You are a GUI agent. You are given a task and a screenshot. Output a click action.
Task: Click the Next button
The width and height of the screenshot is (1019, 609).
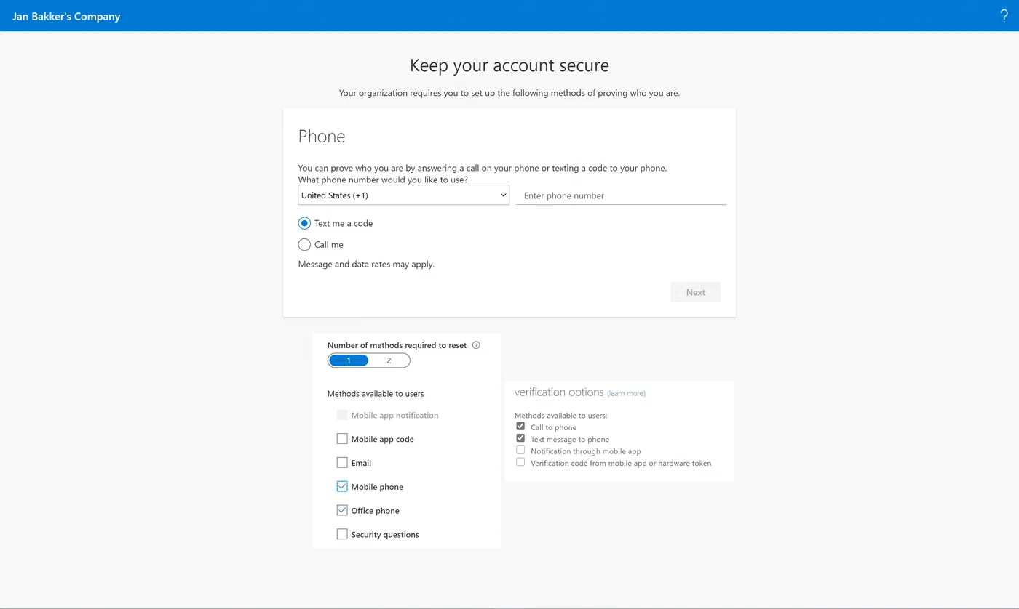[x=695, y=292]
